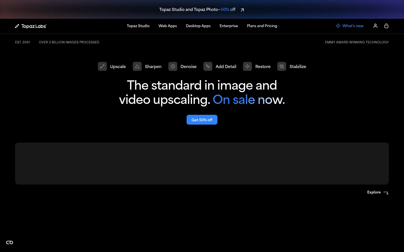404x252 pixels.
Task: Select the Denoise icon
Action: [x=173, y=66]
